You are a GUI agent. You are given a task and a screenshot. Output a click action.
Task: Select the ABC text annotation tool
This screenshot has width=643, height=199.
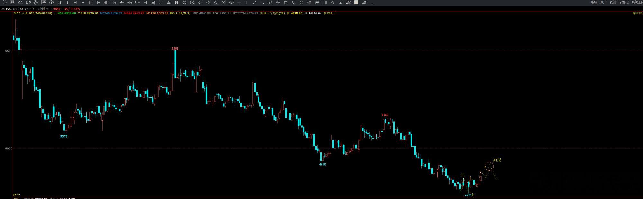[x=349, y=2]
